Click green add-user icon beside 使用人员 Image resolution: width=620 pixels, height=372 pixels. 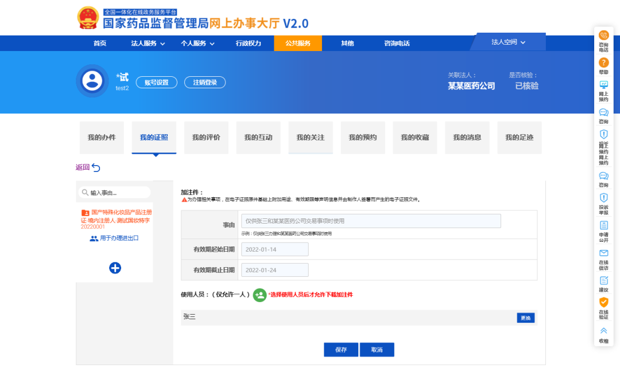[259, 295]
